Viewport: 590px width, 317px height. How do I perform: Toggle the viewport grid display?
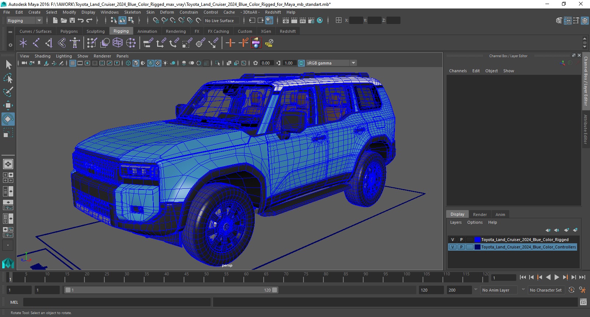point(73,63)
